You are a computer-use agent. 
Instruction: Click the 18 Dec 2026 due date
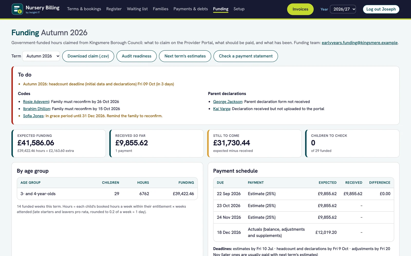229,232
